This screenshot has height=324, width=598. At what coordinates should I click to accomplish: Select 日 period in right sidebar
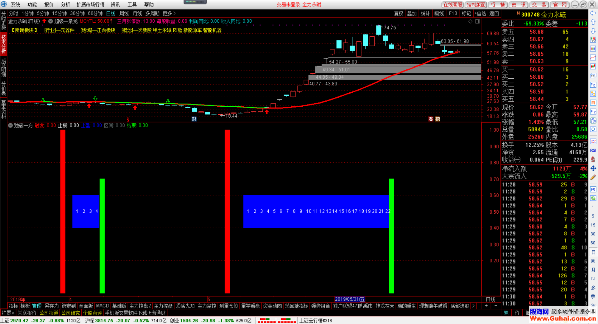click(593, 252)
